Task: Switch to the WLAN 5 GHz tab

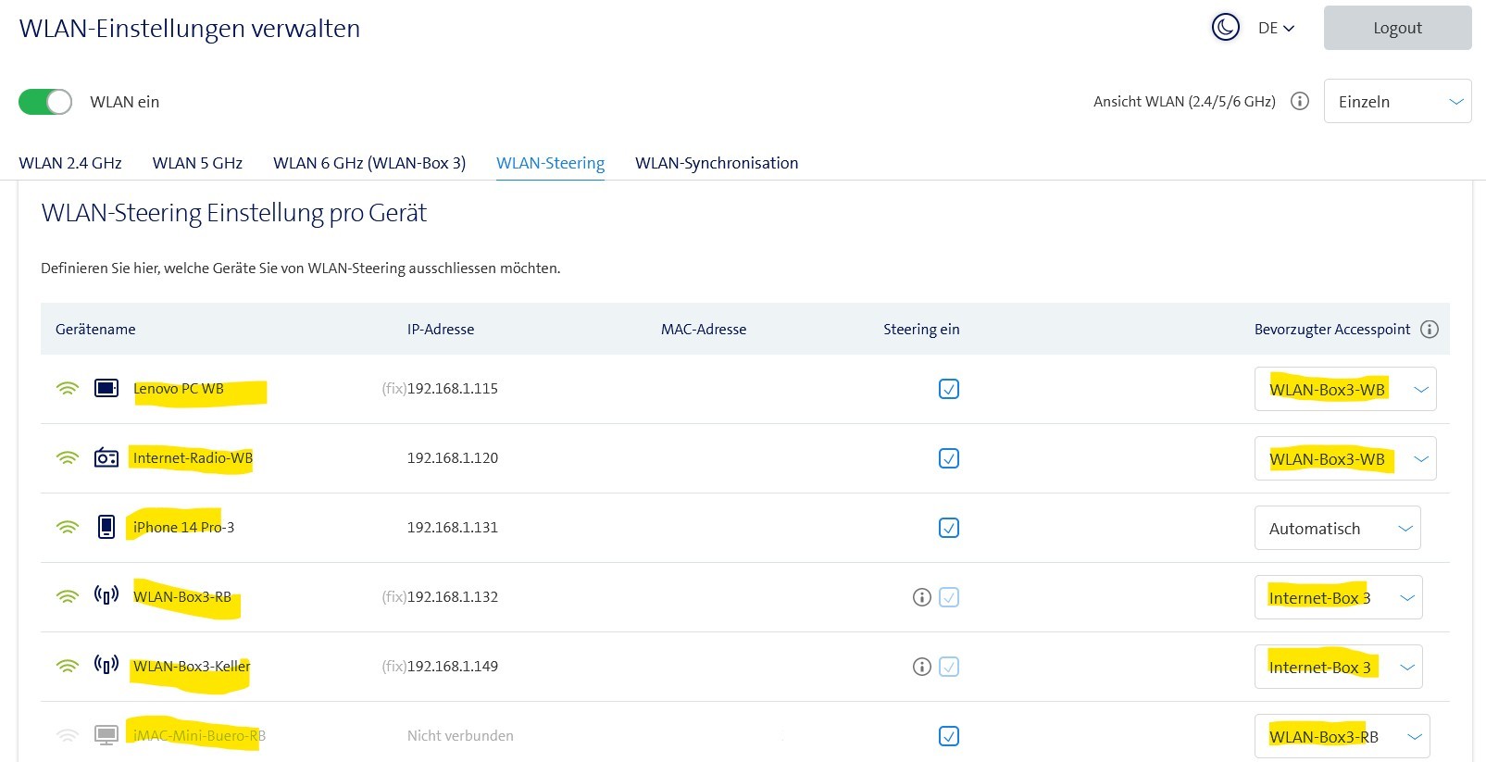Action: click(197, 163)
